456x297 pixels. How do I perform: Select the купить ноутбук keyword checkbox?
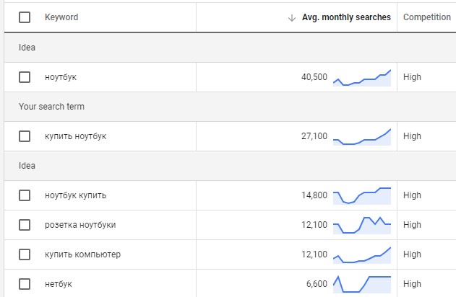(25, 136)
